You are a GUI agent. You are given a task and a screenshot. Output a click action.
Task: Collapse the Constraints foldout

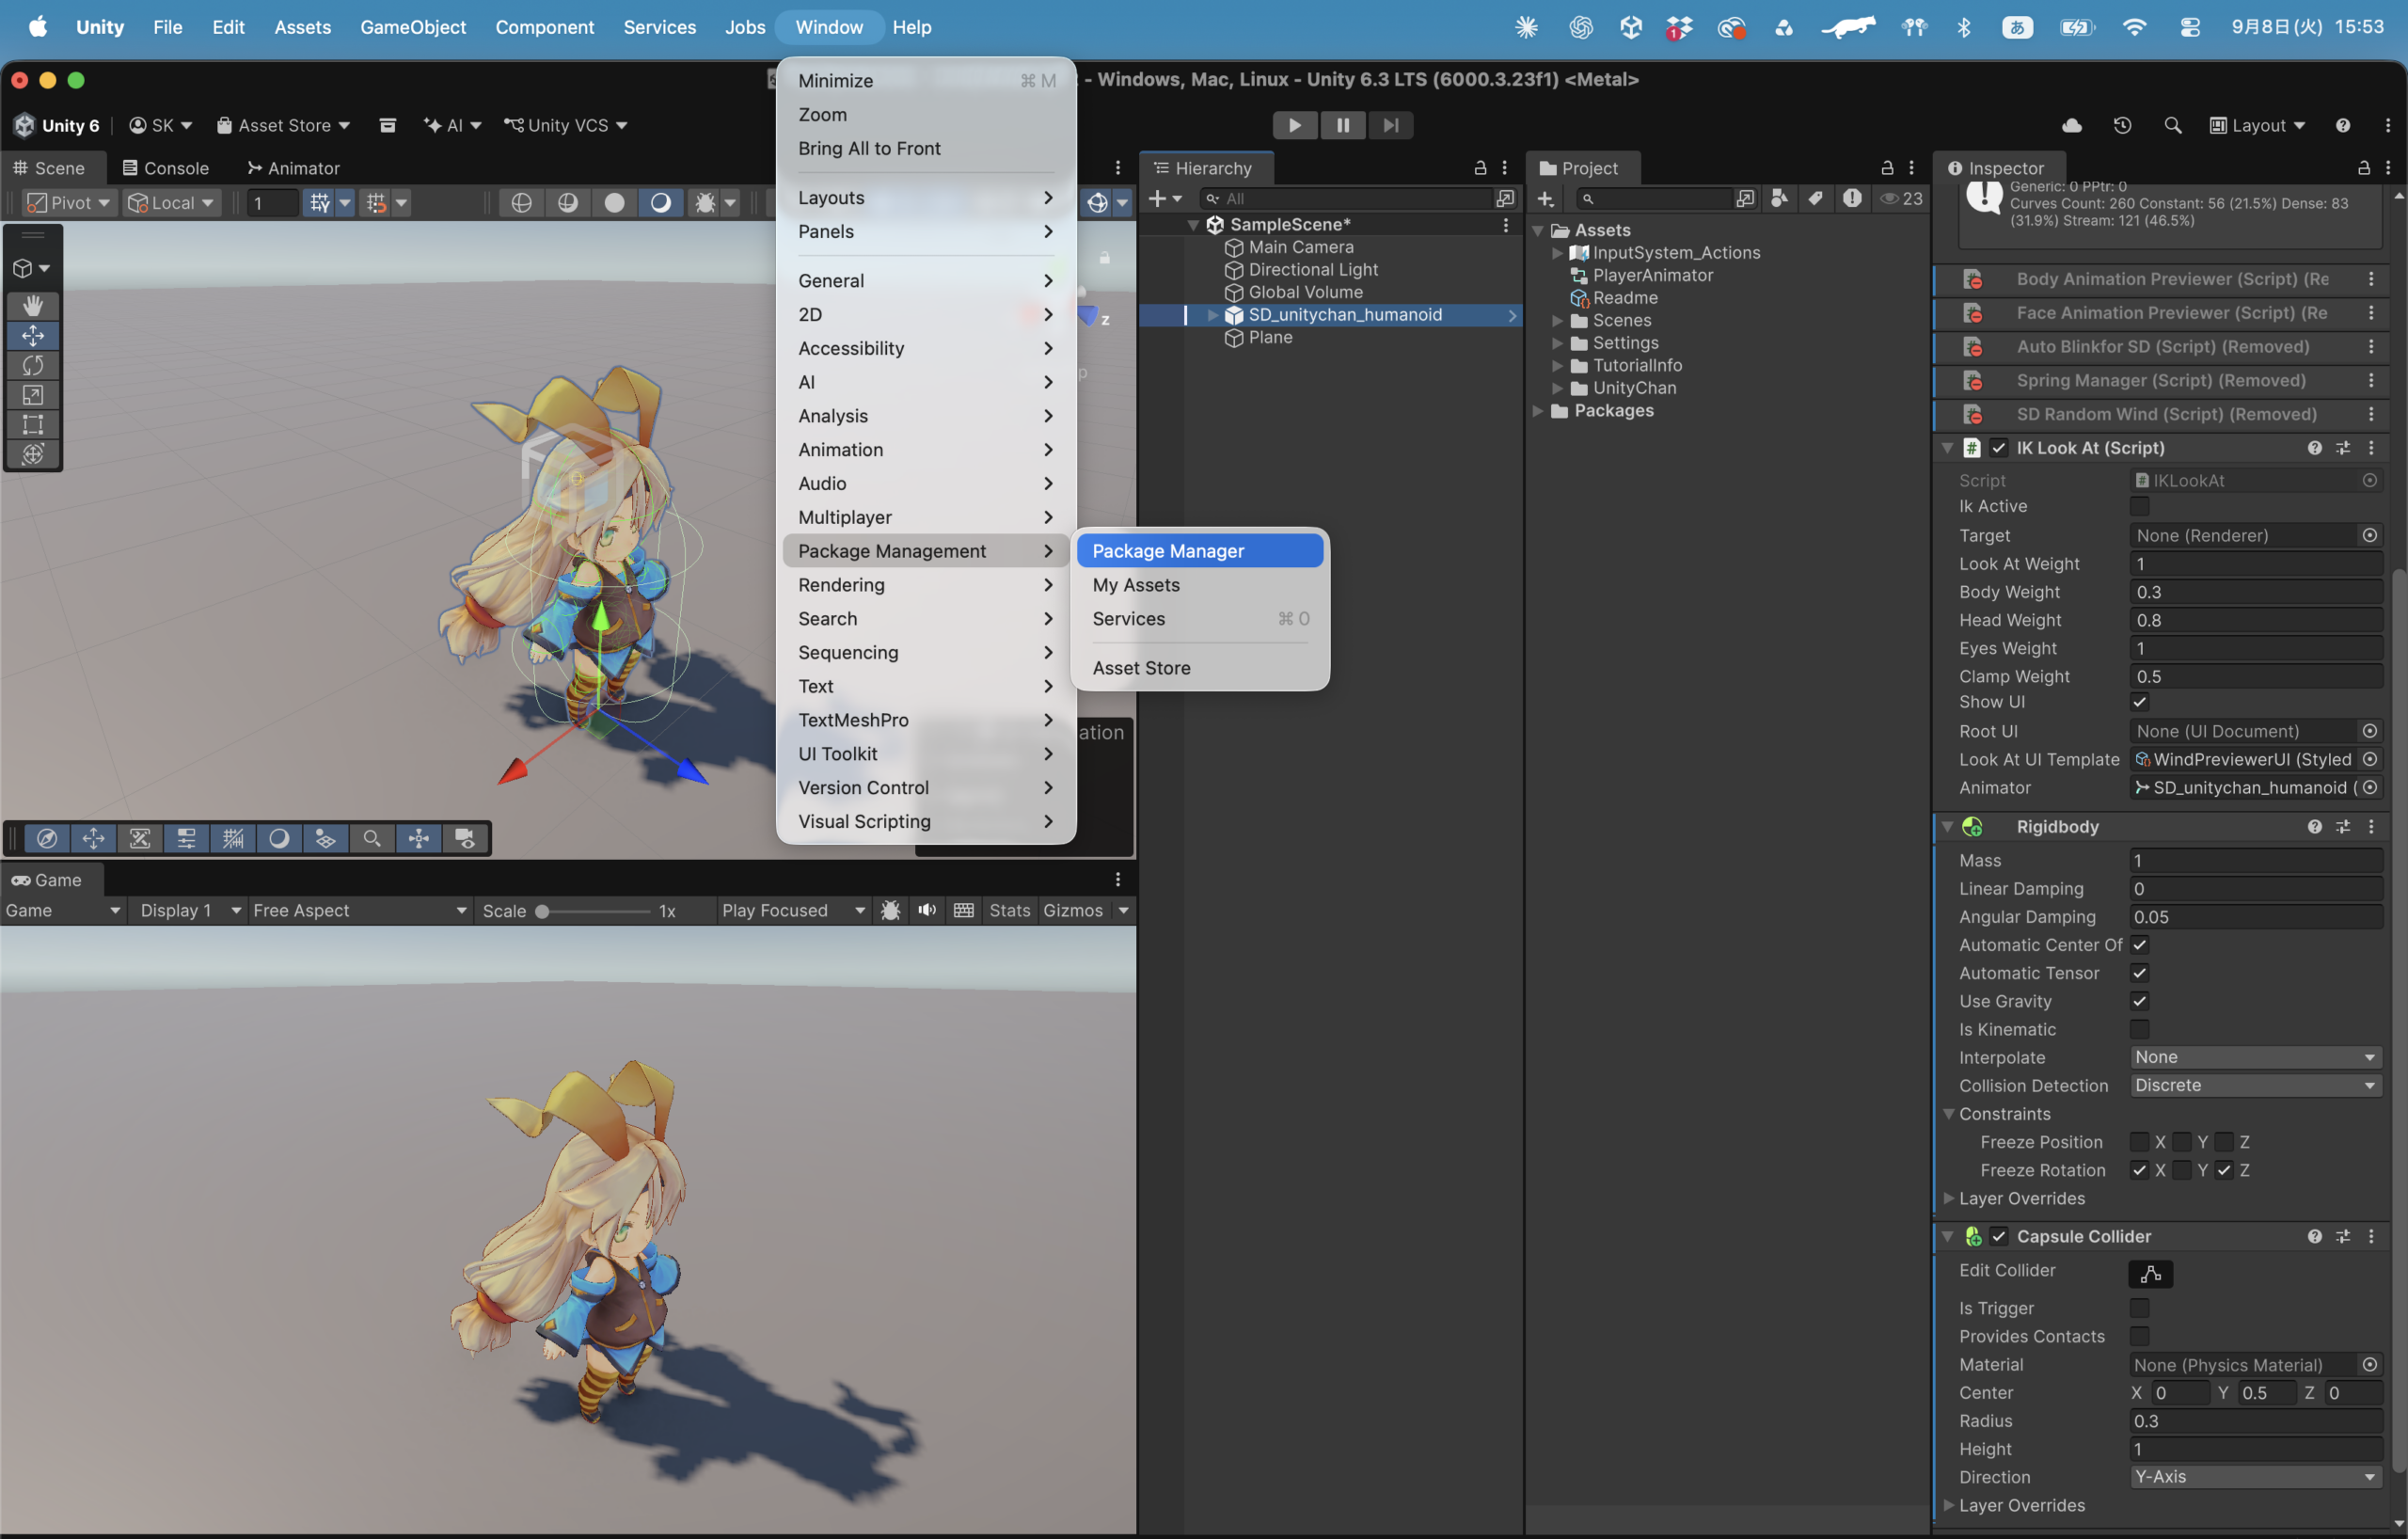[1948, 1114]
